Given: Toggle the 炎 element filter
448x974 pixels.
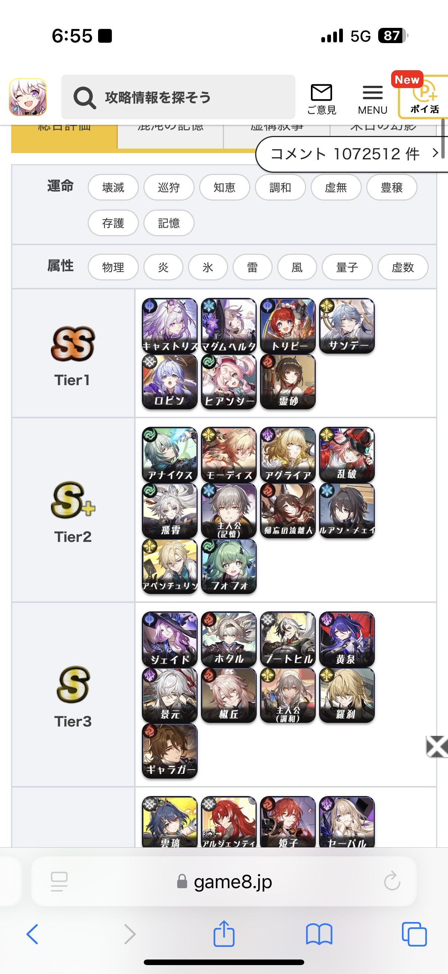Looking at the screenshot, I should pyautogui.click(x=163, y=267).
